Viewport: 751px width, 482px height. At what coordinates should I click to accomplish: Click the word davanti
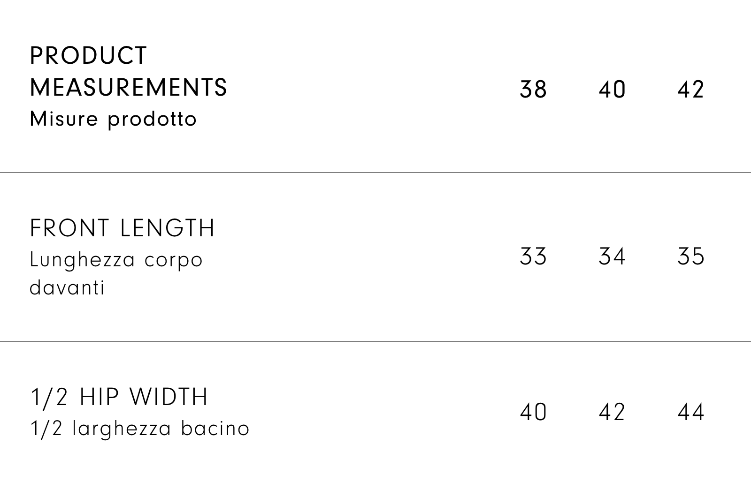point(67,287)
